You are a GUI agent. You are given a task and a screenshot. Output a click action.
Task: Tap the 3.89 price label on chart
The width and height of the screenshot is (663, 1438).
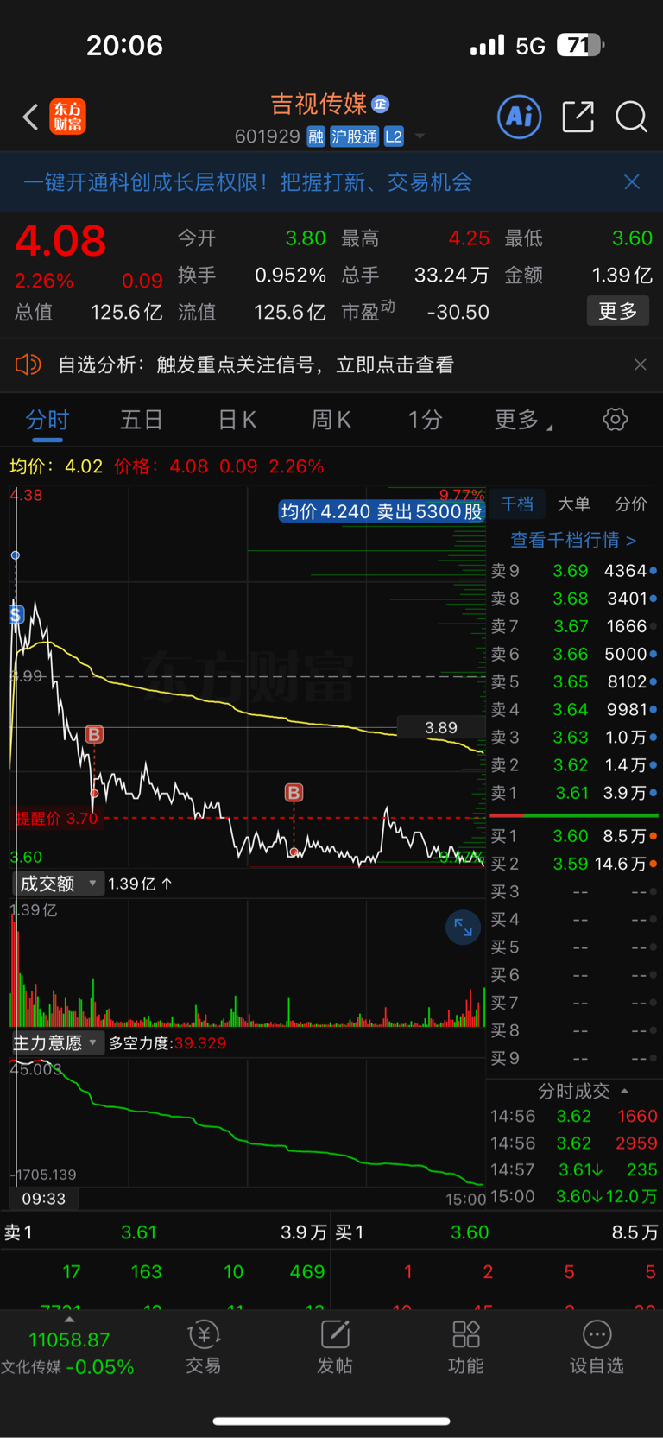click(440, 728)
